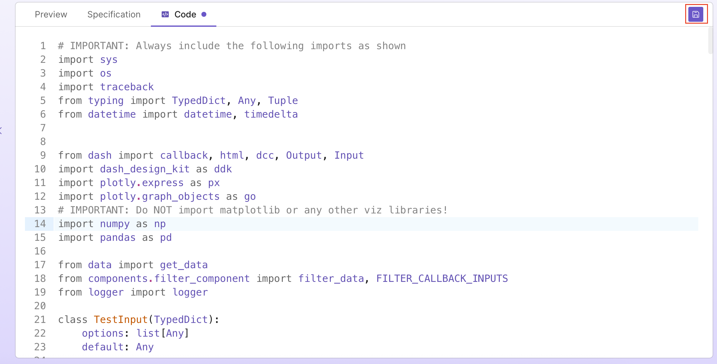Click get_data in the data import line

click(184, 265)
